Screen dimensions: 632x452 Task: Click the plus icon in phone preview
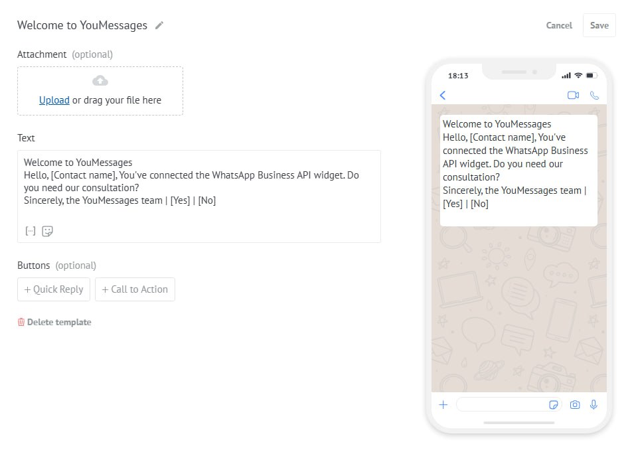point(443,404)
